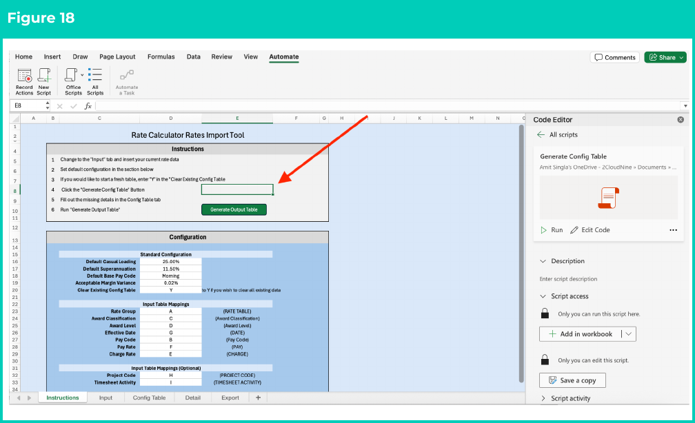Switch to the Export sheet tab

coord(230,398)
